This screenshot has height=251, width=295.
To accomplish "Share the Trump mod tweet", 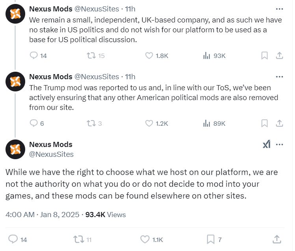I will click(279, 123).
